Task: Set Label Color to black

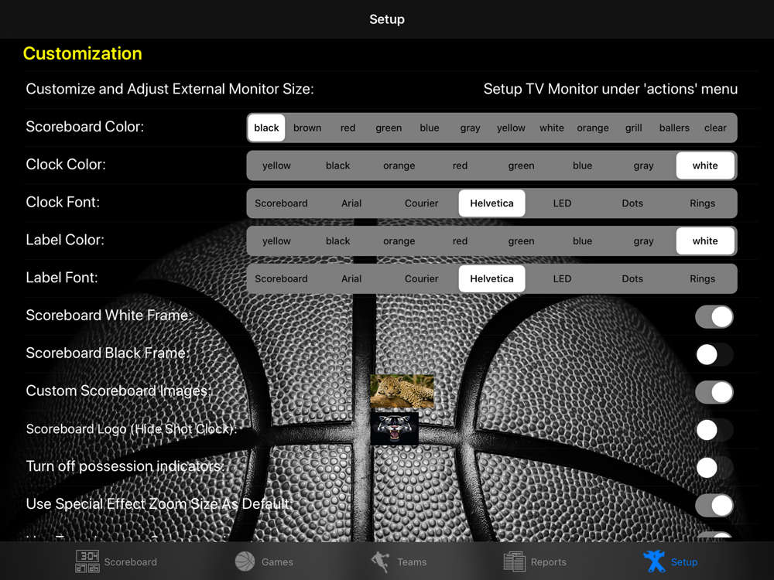Action: coord(337,241)
